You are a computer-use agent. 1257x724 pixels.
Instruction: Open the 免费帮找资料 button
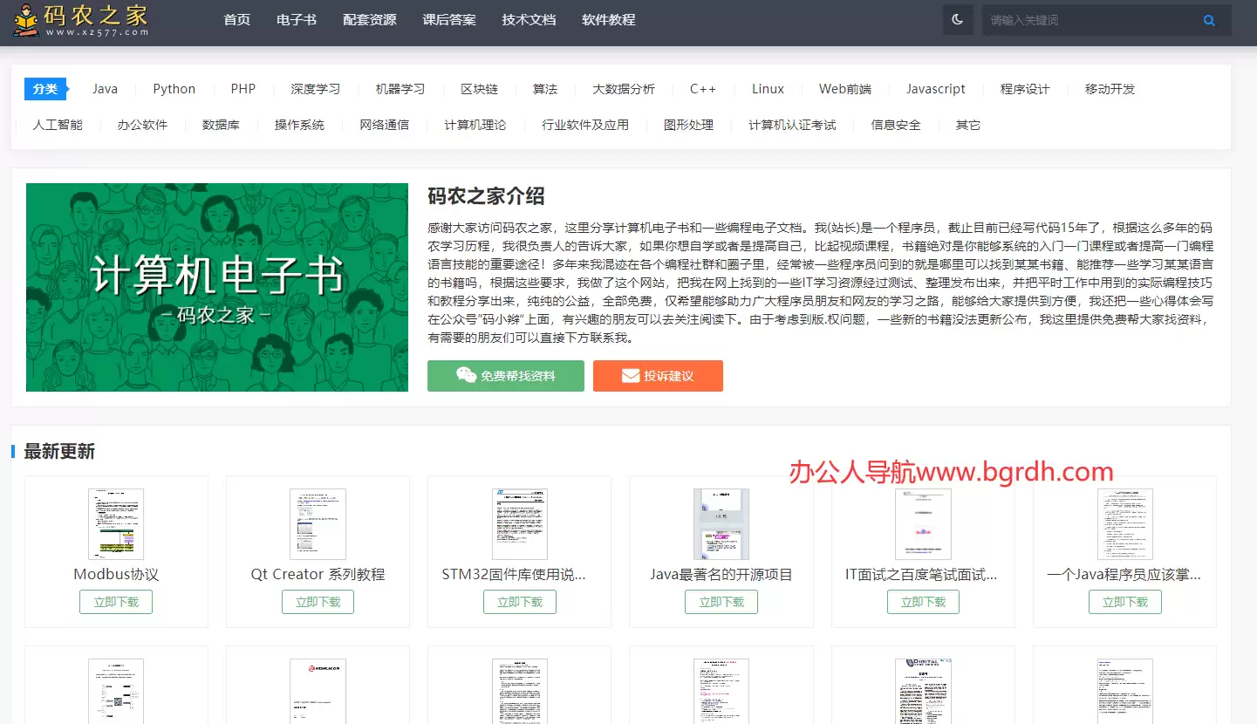coord(505,376)
